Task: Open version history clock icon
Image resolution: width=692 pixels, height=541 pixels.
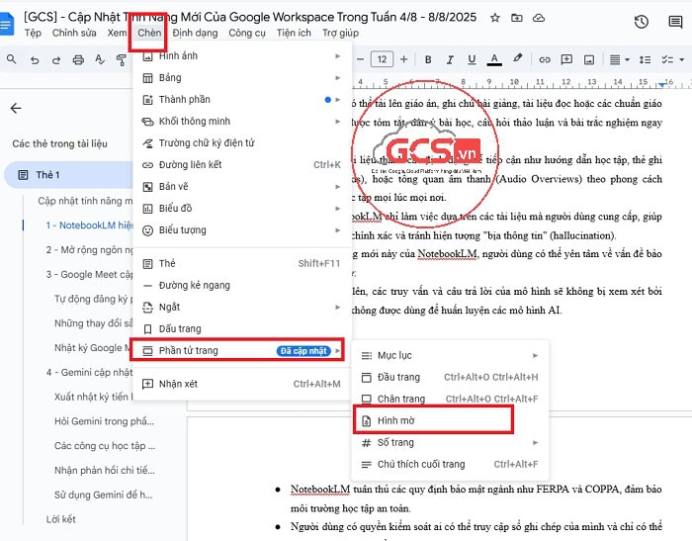Action: (641, 22)
